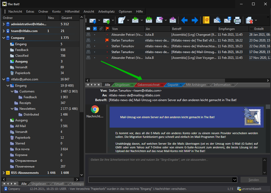This screenshot has height=193, width=271.
Task: Open the Chrome attachment Nachricht... icon
Action: (x=95, y=109)
